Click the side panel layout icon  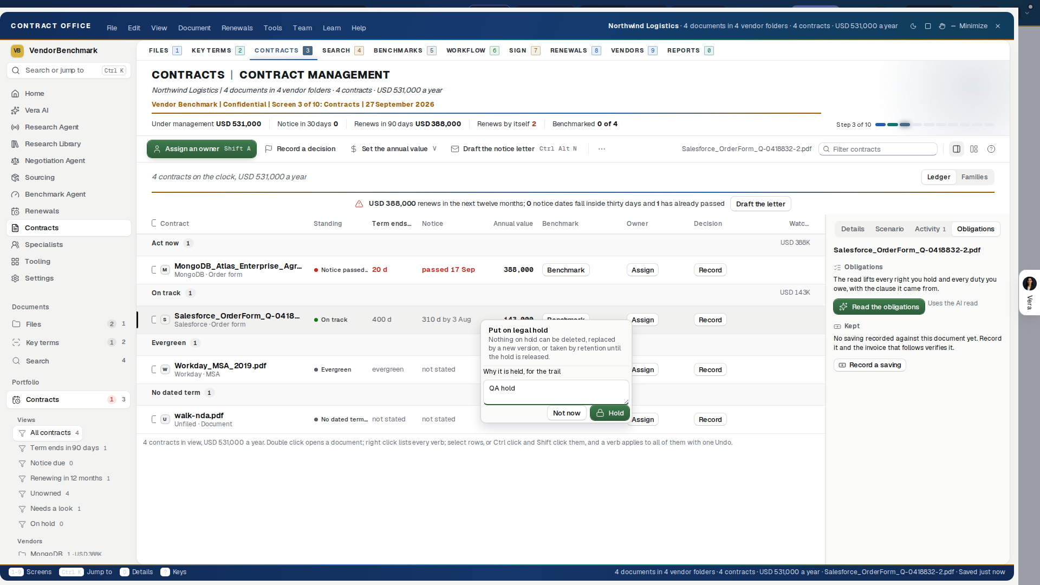tap(957, 149)
